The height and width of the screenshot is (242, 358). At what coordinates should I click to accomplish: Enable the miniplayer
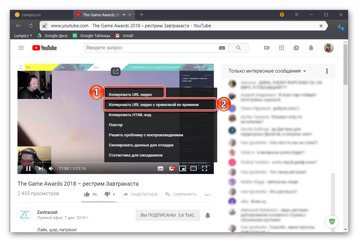(x=183, y=168)
